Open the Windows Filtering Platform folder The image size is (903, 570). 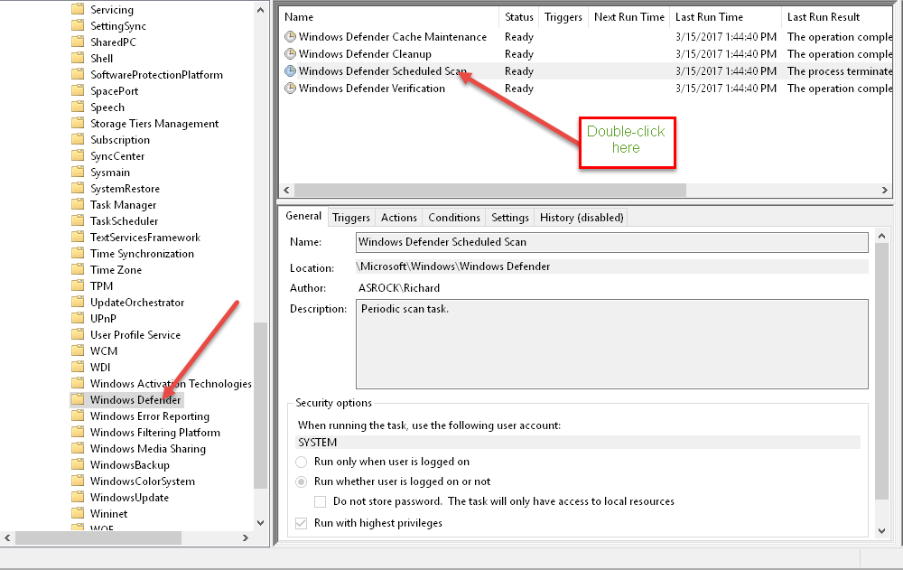pyautogui.click(x=155, y=433)
